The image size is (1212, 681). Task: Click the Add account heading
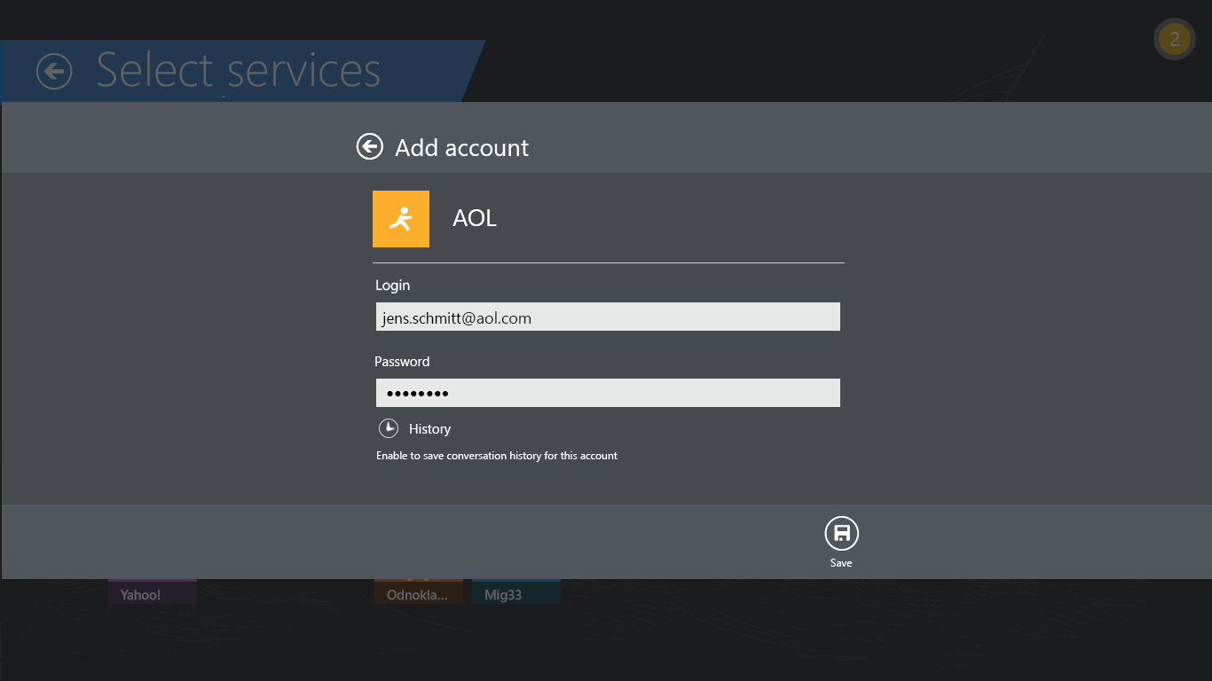[x=461, y=147]
